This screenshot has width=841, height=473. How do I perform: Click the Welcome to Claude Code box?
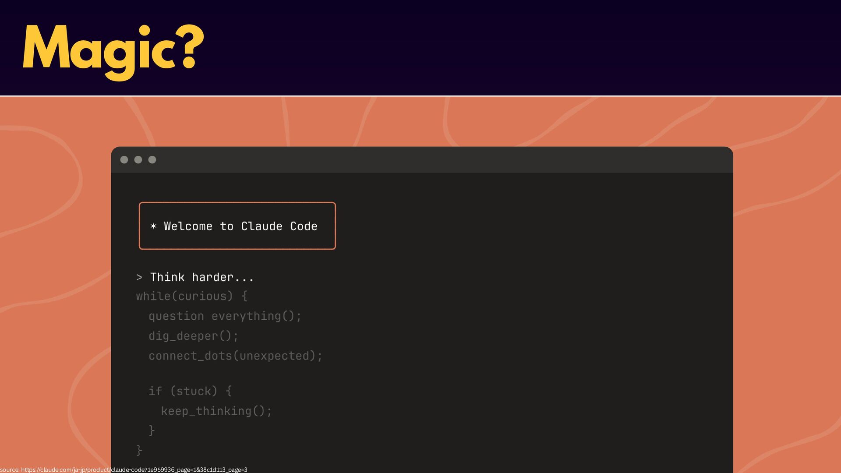click(237, 226)
